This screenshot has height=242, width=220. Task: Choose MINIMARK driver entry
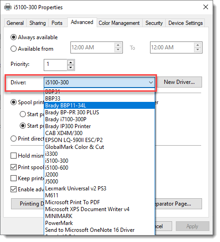(99, 216)
